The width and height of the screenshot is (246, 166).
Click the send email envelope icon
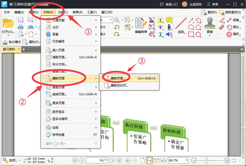click(x=30, y=20)
